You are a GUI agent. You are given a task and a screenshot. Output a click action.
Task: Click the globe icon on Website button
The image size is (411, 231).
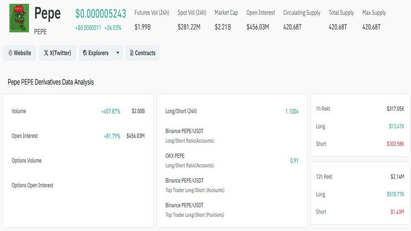coord(10,53)
